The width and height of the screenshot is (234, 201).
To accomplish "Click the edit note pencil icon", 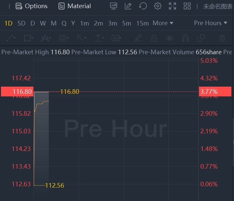I will [128, 6].
